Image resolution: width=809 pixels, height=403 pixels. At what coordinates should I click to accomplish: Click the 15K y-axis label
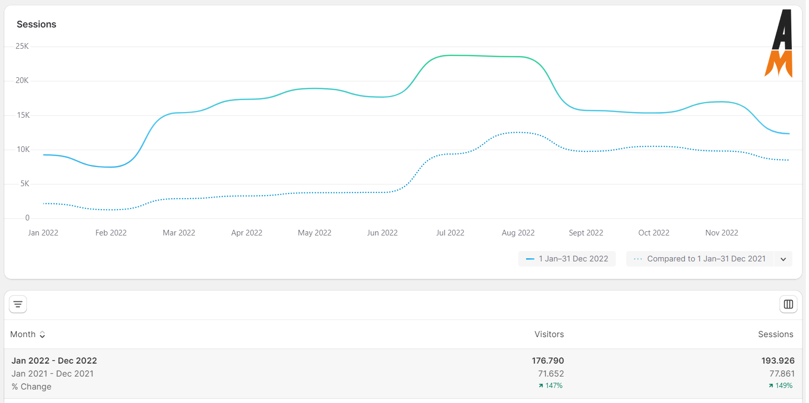(22, 115)
